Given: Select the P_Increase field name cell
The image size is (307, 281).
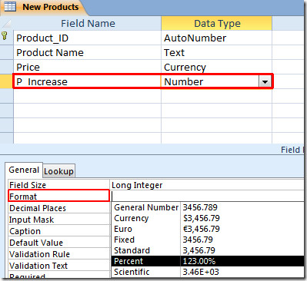Looking at the screenshot, I should [x=87, y=81].
